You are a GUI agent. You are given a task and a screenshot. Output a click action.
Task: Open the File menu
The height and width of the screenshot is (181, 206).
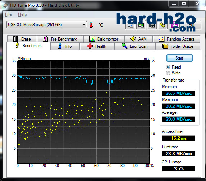click(8, 14)
